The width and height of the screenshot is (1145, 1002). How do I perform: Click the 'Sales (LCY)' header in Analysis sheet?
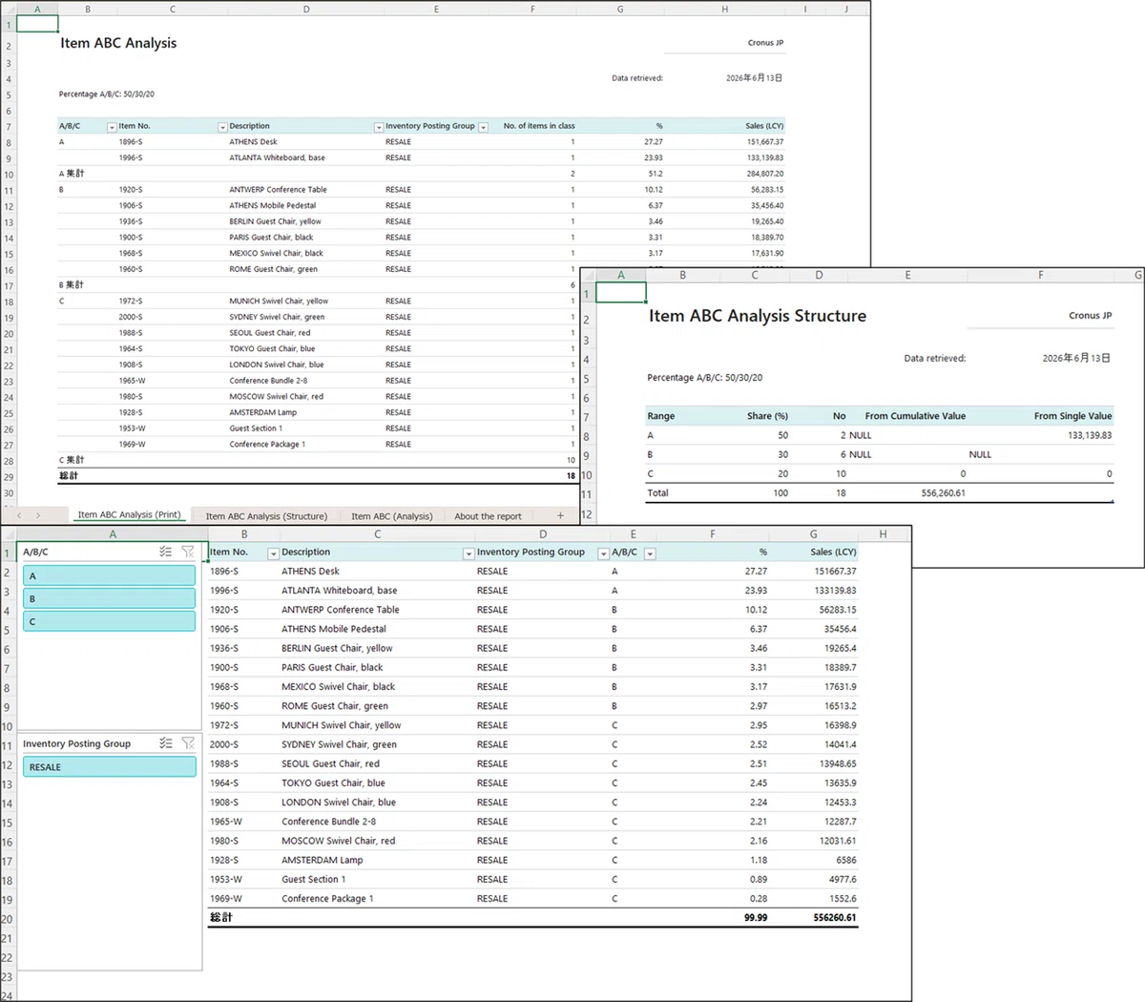pos(833,553)
